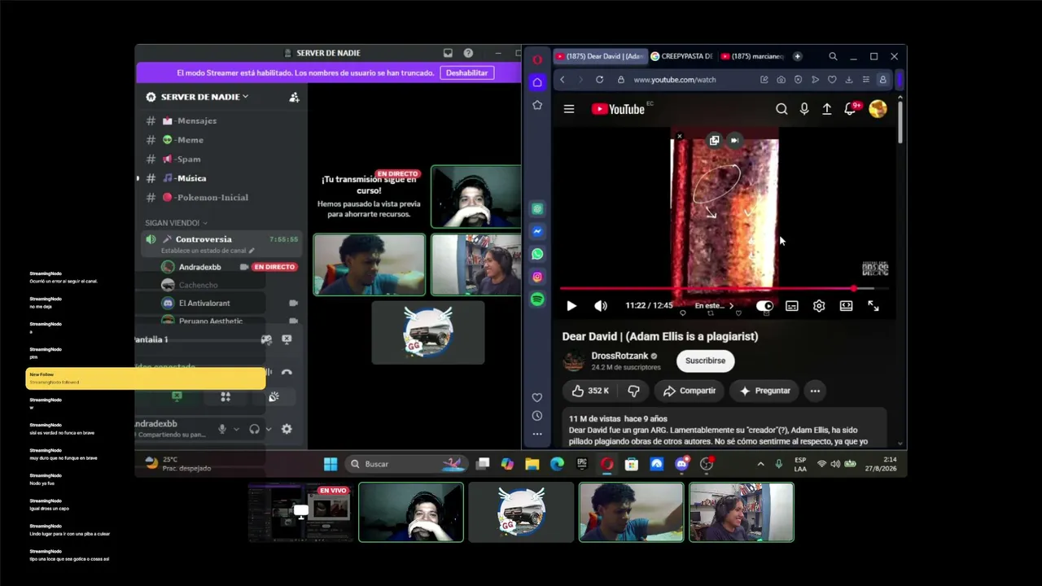
Task: Open Discord microphone options arrow
Action: click(x=236, y=429)
